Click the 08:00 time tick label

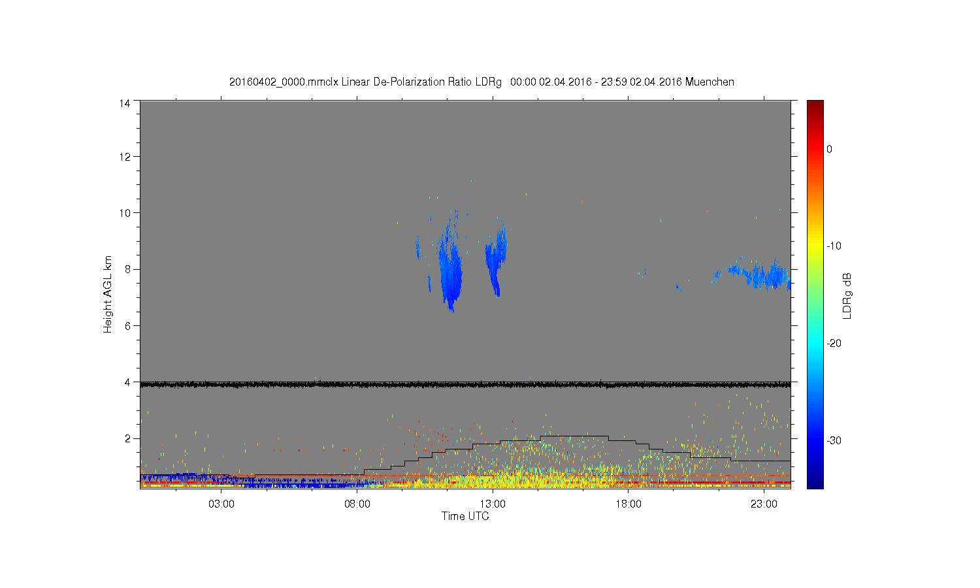[x=357, y=504]
